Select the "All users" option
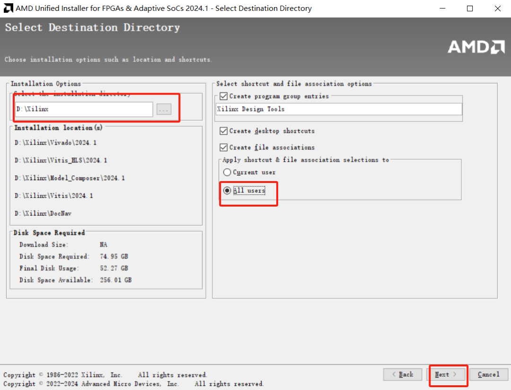 point(227,190)
